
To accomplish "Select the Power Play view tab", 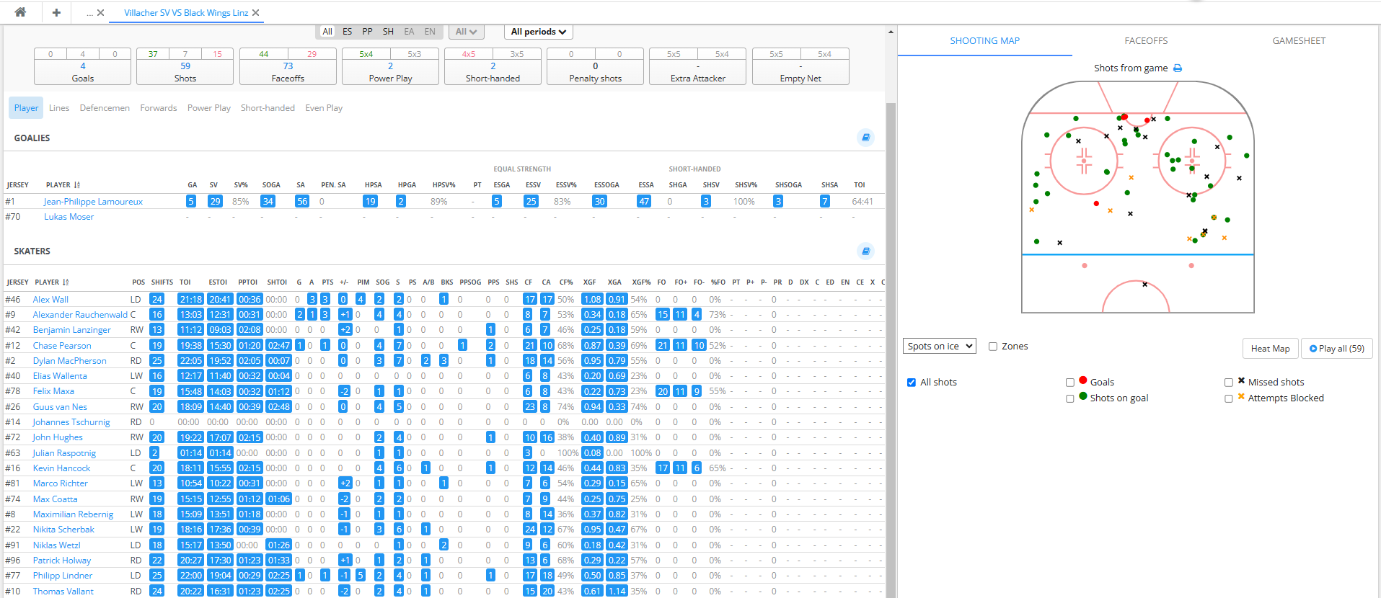I will click(x=209, y=108).
